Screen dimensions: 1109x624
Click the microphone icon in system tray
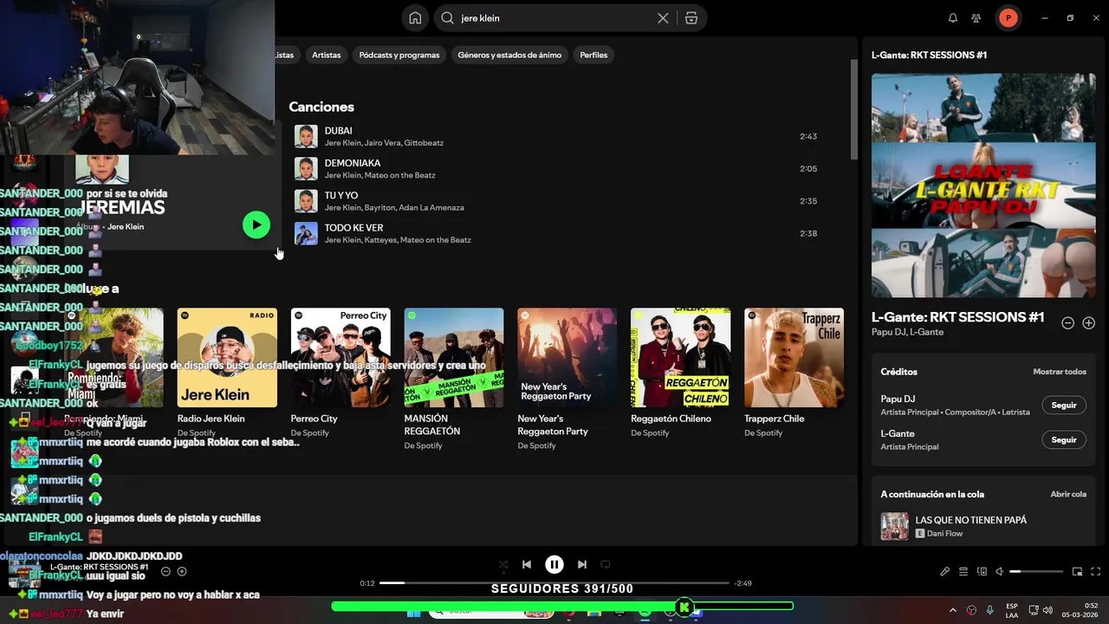tap(989, 610)
